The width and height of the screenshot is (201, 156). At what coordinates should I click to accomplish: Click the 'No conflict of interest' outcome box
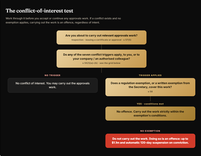(53, 85)
